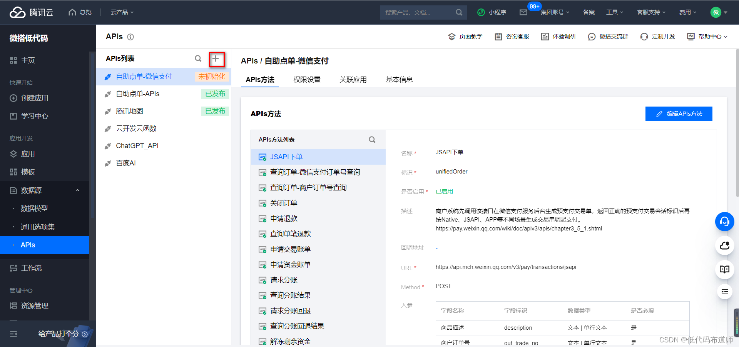This screenshot has width=739, height=347.
Task: Expand the 费用 dropdown
Action: (x=688, y=12)
